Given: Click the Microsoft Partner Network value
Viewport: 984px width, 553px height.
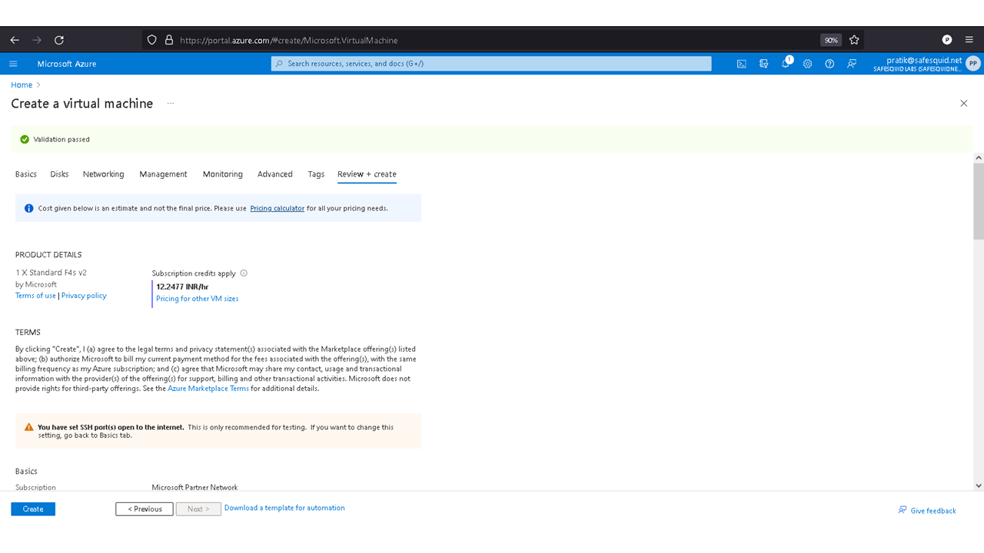Looking at the screenshot, I should (x=194, y=487).
